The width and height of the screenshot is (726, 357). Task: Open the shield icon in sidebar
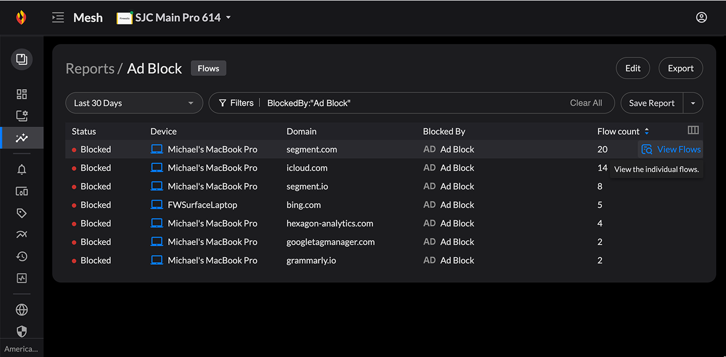point(22,331)
